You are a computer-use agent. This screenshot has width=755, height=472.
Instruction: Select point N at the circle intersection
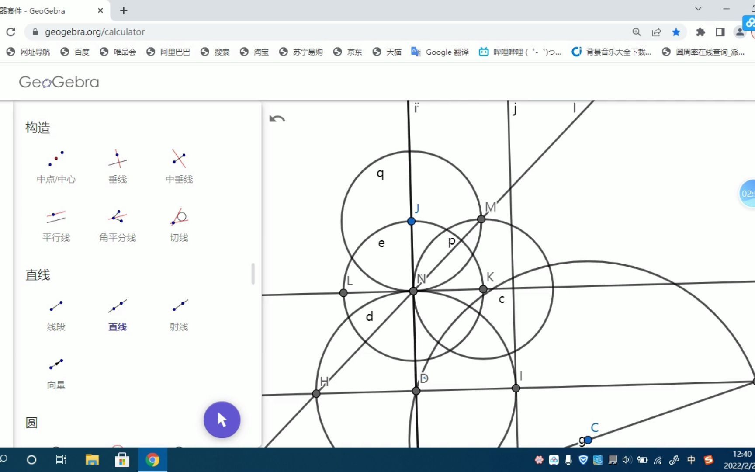[x=413, y=291]
